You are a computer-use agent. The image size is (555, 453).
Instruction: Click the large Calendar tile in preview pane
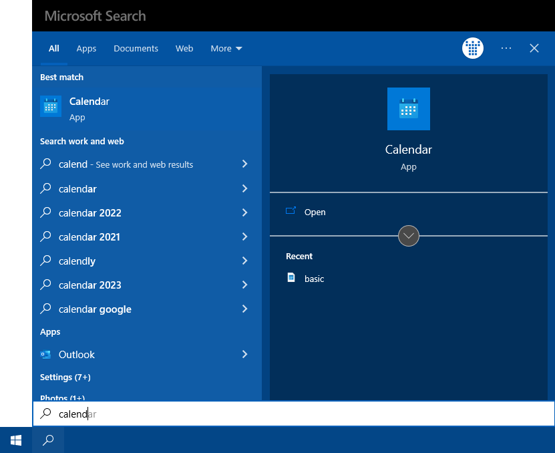click(409, 109)
